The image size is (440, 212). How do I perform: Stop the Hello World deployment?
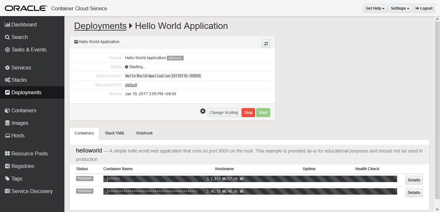[x=248, y=113]
